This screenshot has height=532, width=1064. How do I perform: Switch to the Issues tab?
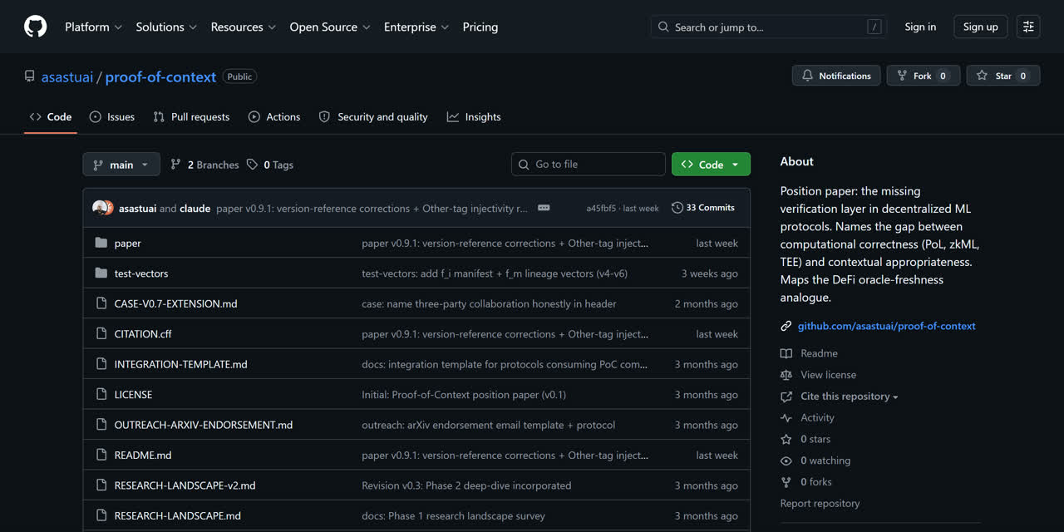pyautogui.click(x=112, y=117)
